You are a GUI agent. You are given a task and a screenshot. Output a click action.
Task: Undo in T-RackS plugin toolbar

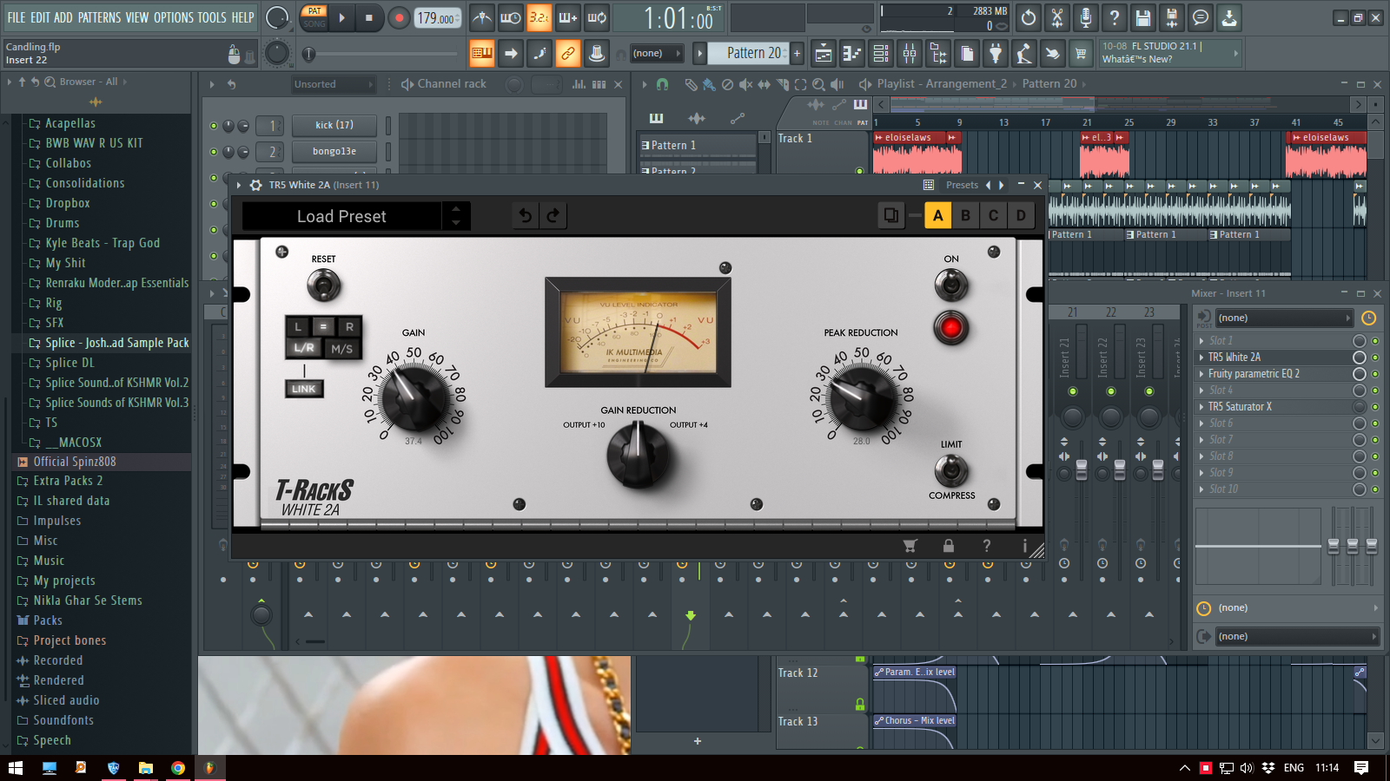click(x=526, y=215)
